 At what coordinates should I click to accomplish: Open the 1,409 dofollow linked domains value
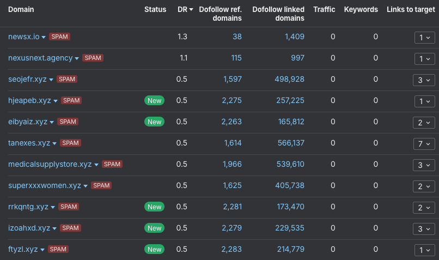pos(295,37)
